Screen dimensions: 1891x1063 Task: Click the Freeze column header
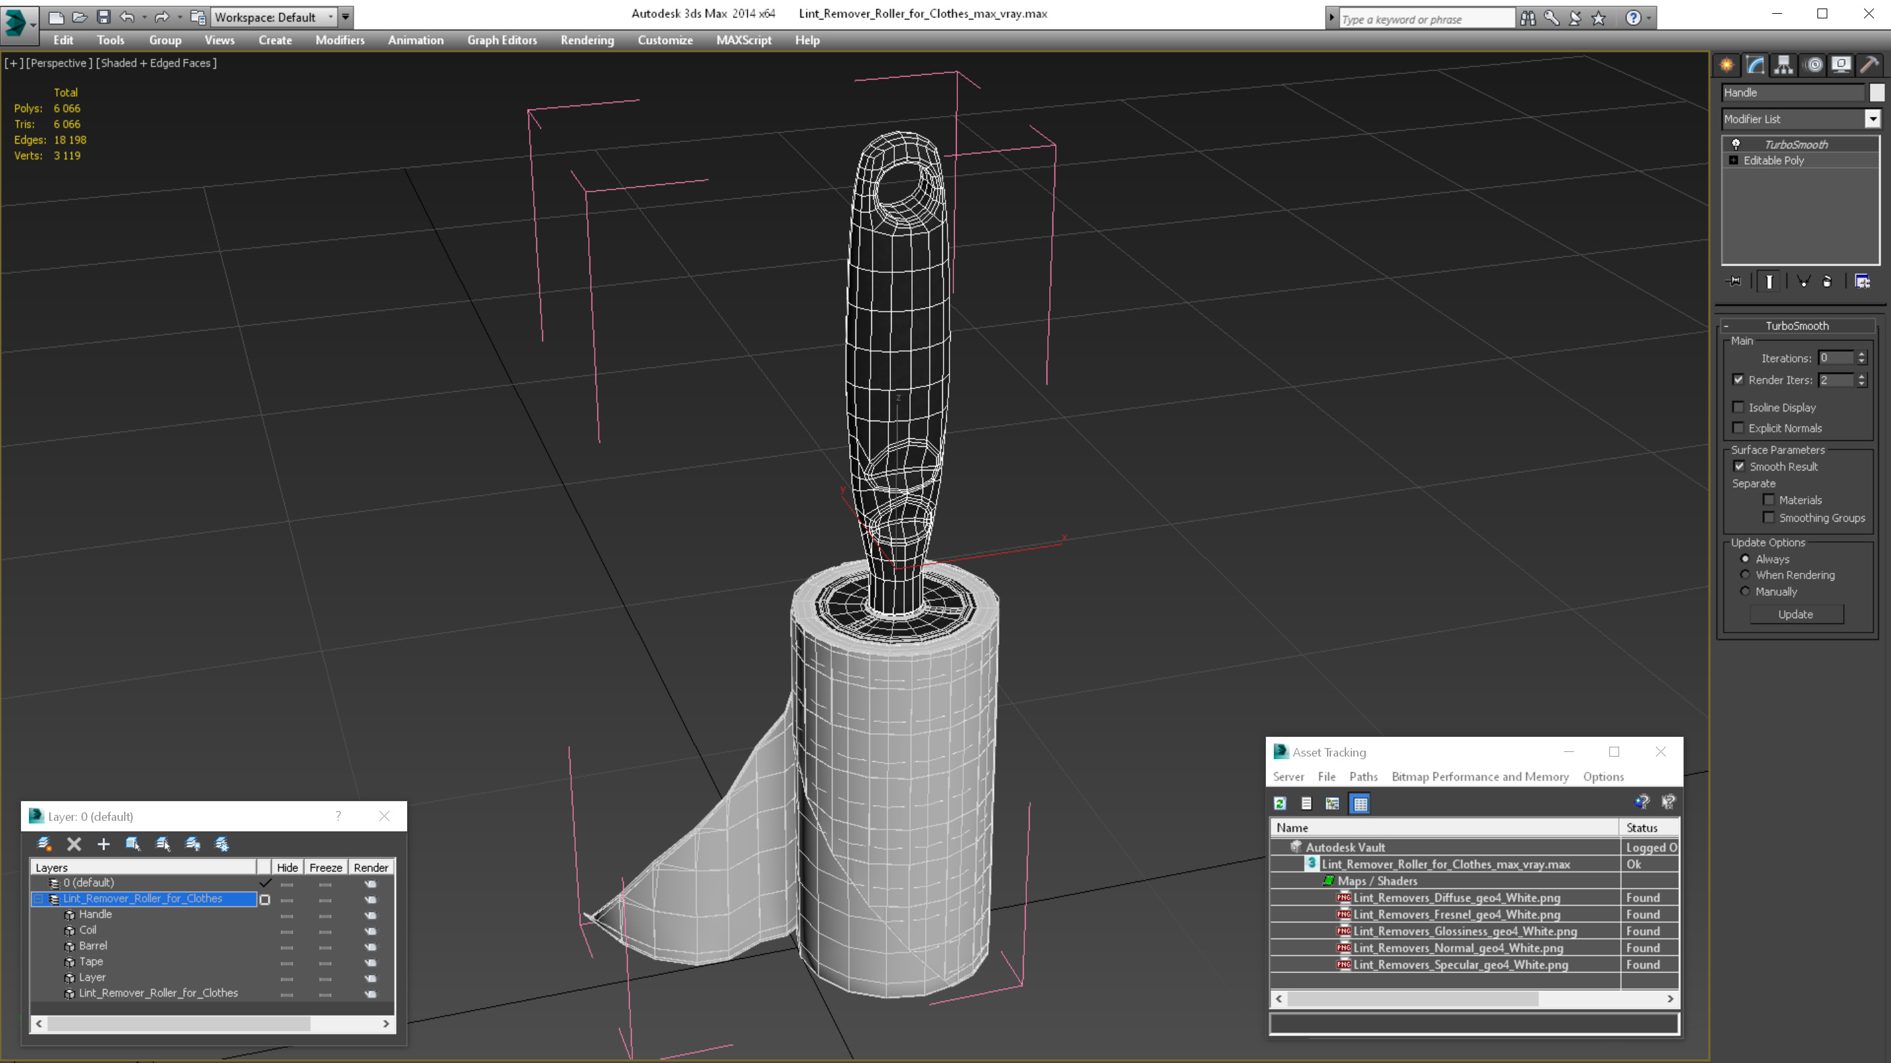(325, 867)
